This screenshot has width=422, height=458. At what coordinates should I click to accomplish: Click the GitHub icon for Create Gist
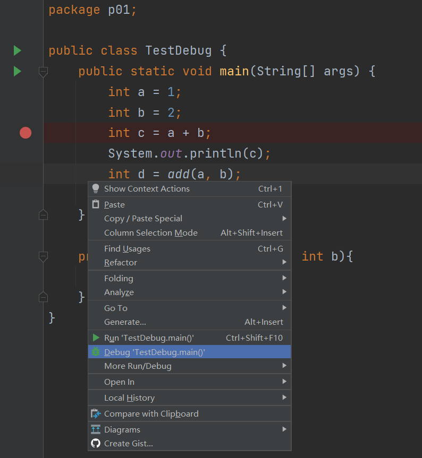[x=96, y=443]
